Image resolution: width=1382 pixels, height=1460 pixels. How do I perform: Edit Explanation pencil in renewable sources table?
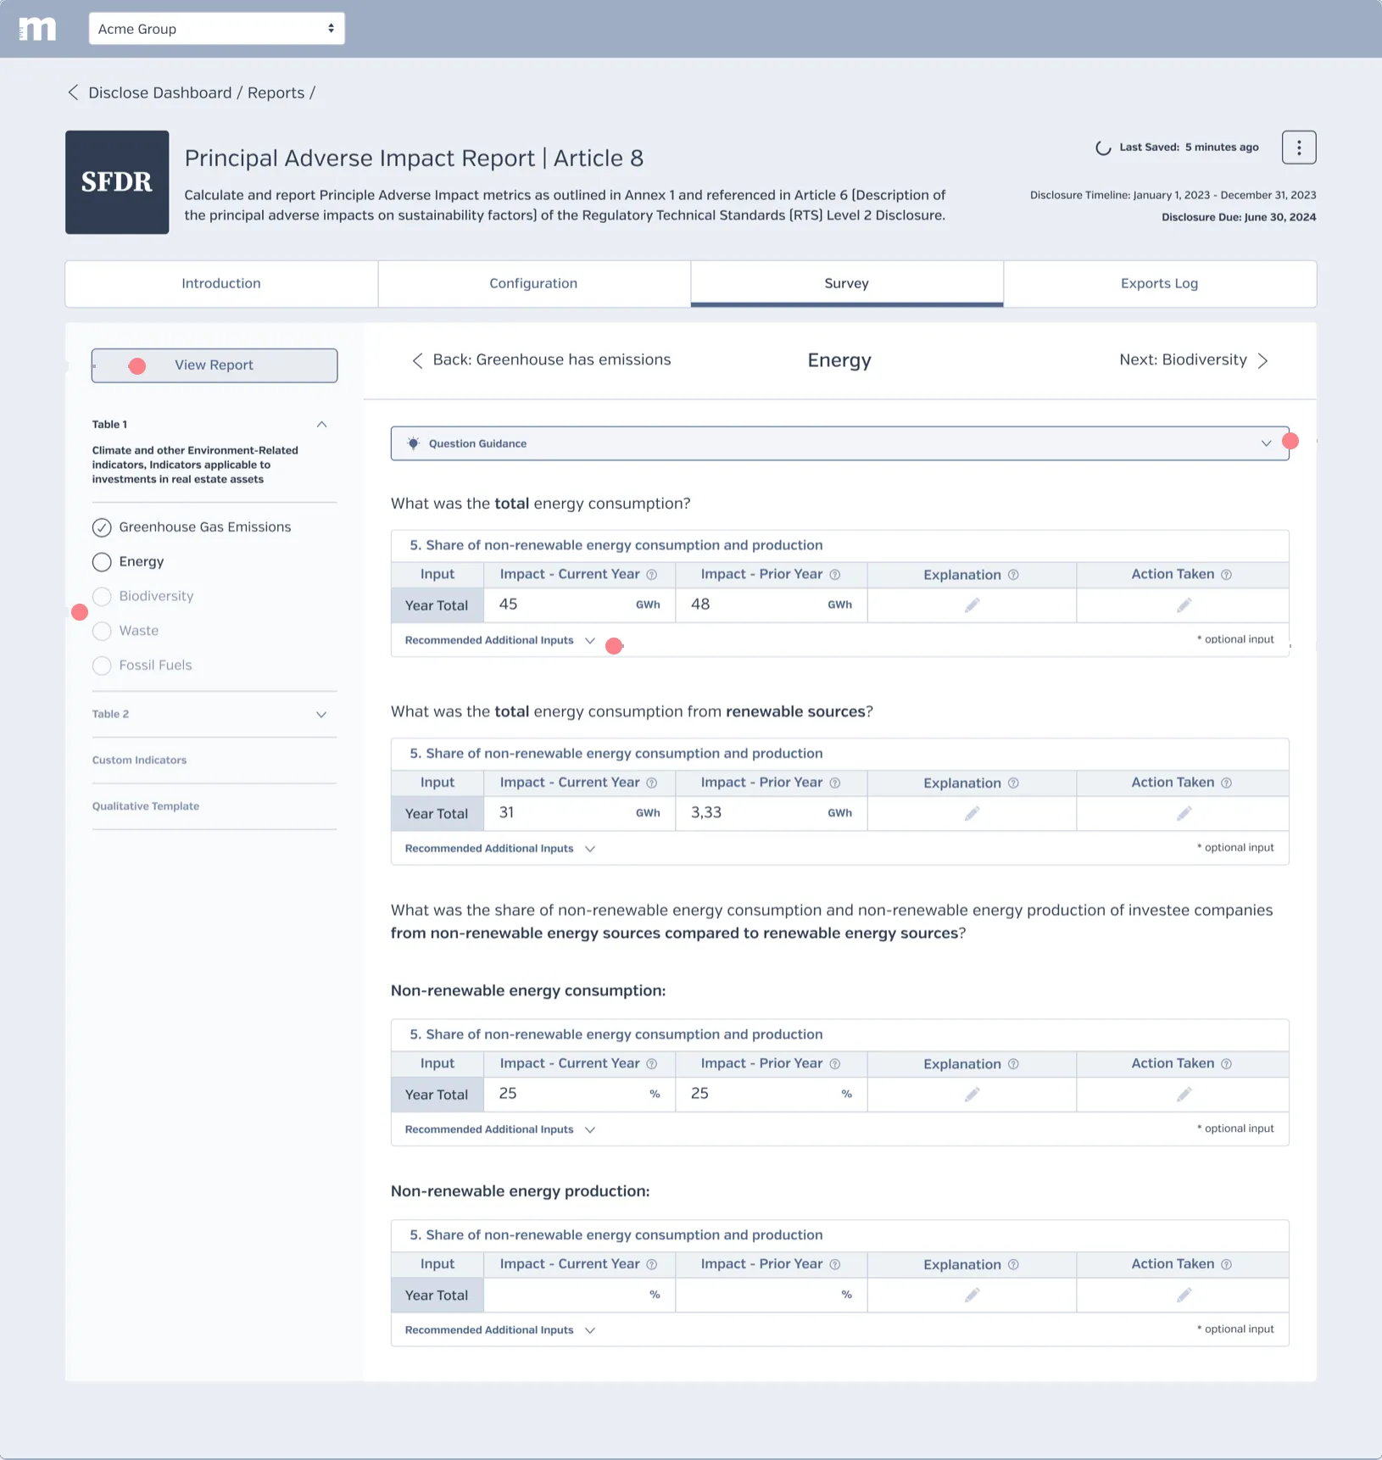coord(972,814)
